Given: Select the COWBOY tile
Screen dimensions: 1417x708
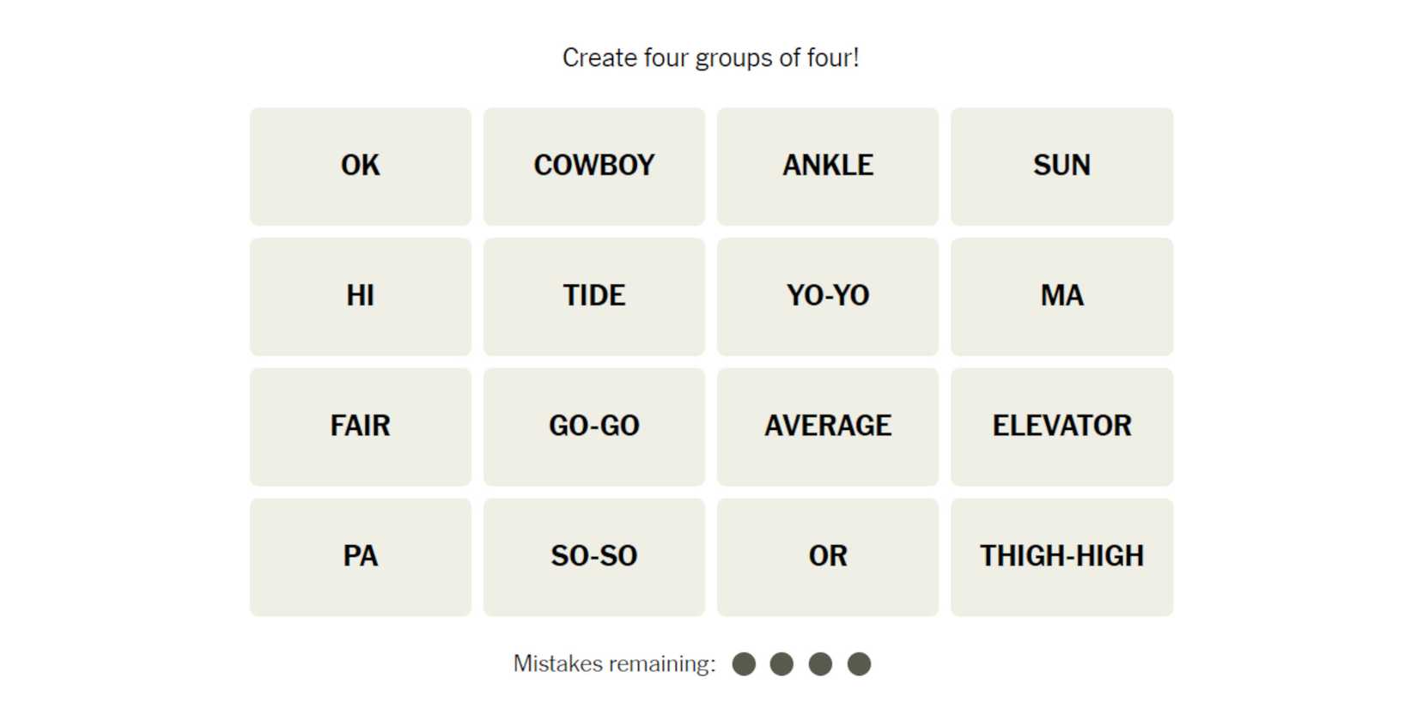Looking at the screenshot, I should click(x=593, y=166).
